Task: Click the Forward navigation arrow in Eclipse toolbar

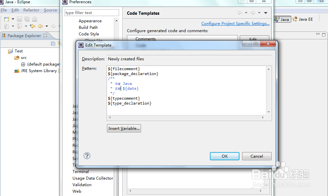Action: [x=53, y=26]
